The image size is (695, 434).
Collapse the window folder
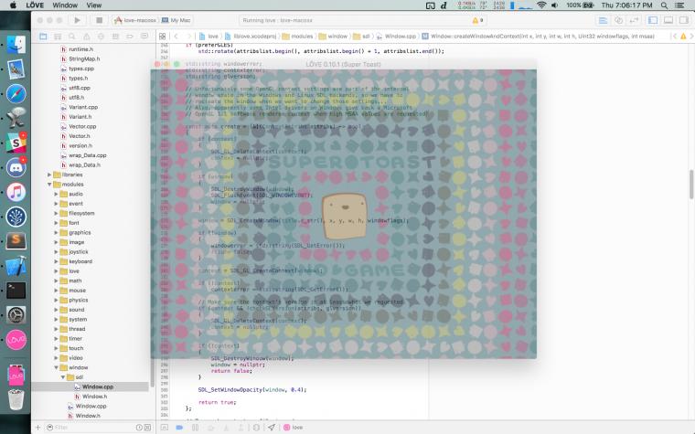coord(56,367)
